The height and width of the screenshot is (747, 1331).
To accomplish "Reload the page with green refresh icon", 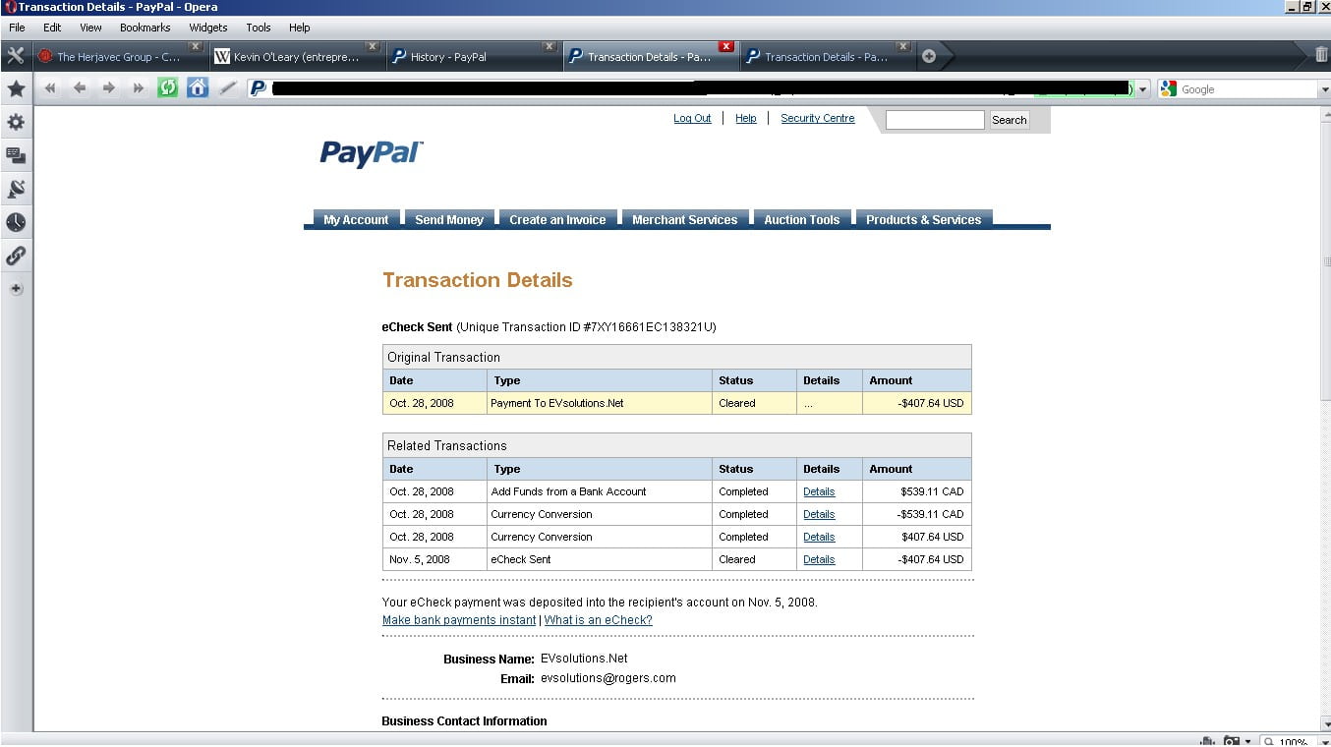I will coord(168,88).
